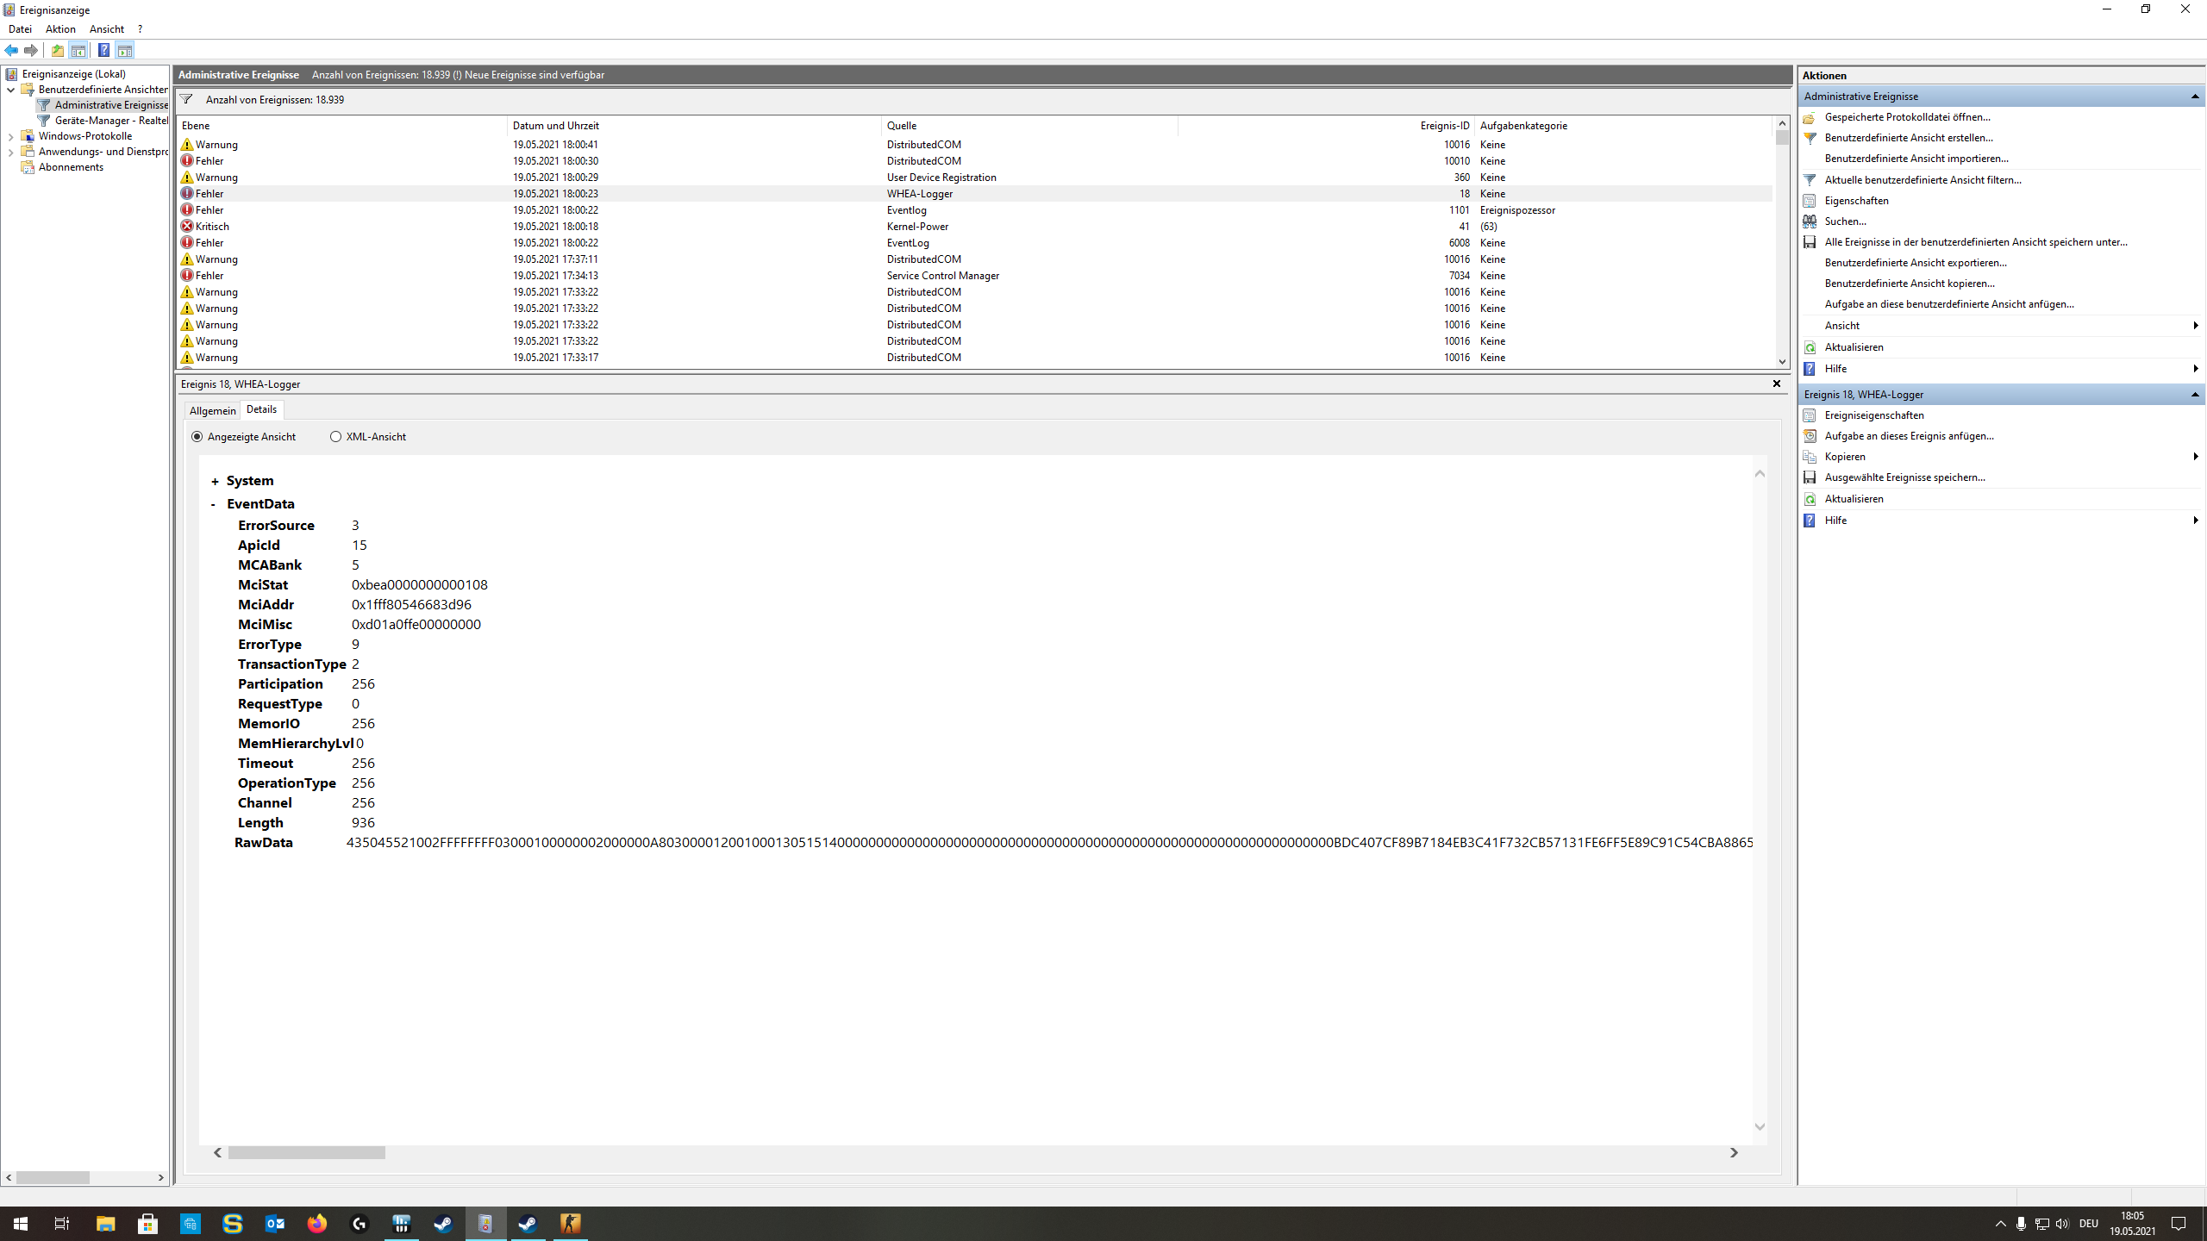Click Benutzerdefinierte Ansicht erstellen action
Screen dimensions: 2207x1241
point(1908,138)
